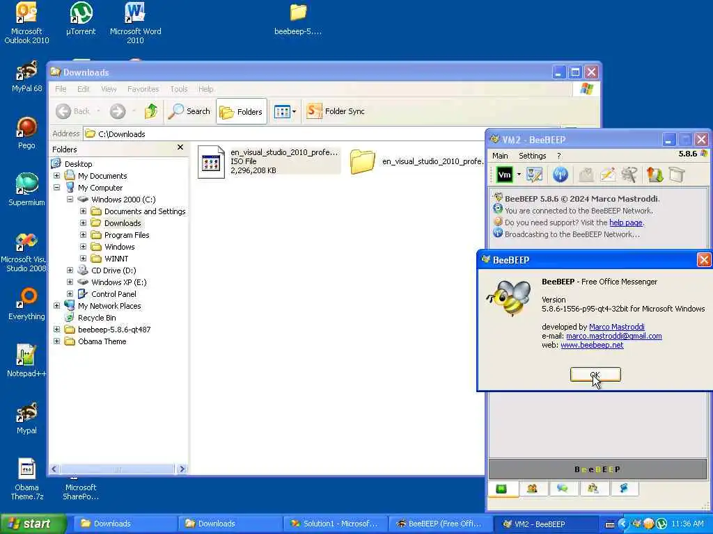The image size is (713, 534).
Task: Open the ? help menu in BeeBEEP
Action: pos(559,156)
